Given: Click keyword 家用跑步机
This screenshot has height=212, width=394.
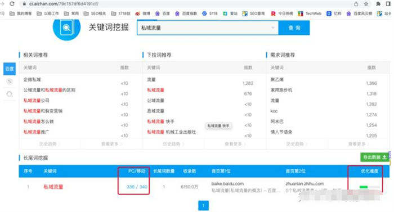Looking at the screenshot, I should [281, 90].
